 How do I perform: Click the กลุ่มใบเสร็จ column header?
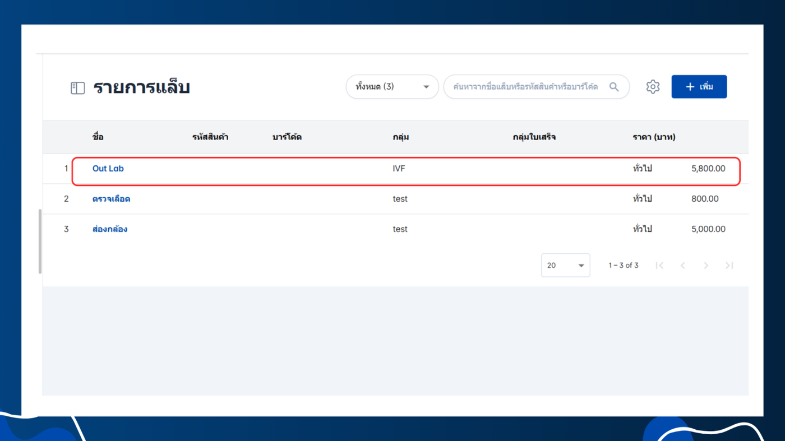[x=534, y=137]
